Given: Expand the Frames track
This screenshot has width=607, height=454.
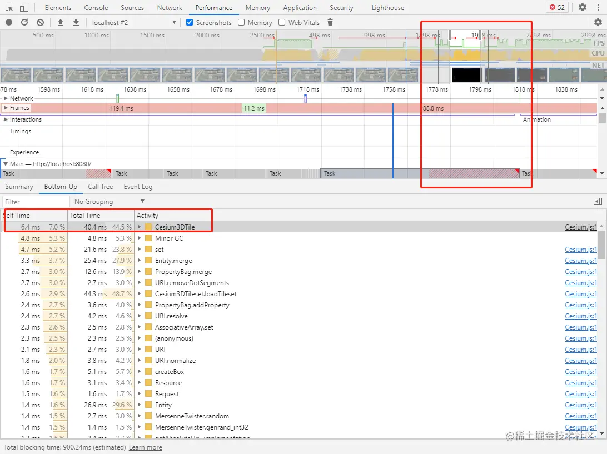Looking at the screenshot, I should point(6,108).
